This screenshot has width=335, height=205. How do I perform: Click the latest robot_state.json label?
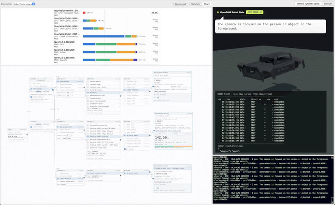point(230,146)
